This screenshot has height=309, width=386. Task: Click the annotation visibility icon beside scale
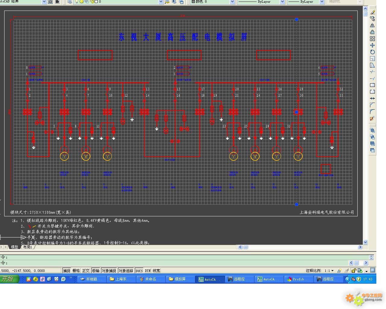coord(340,271)
